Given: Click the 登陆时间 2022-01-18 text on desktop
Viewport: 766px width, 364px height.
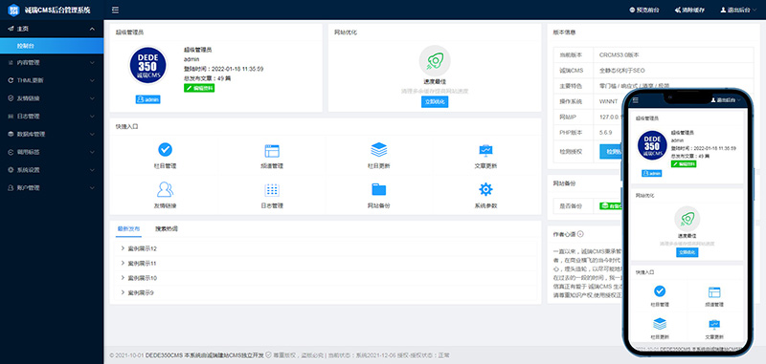Looking at the screenshot, I should (x=224, y=69).
